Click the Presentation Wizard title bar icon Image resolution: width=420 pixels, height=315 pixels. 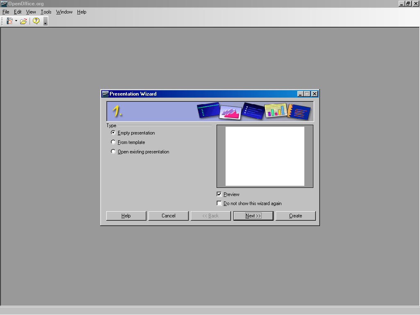click(x=105, y=94)
